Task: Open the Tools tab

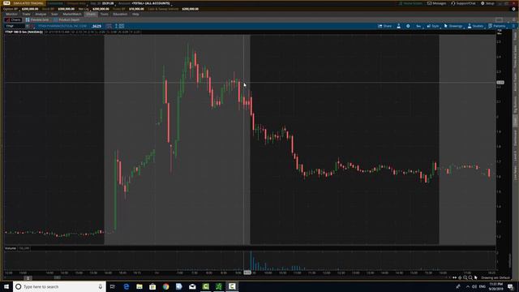Action: pyautogui.click(x=105, y=15)
